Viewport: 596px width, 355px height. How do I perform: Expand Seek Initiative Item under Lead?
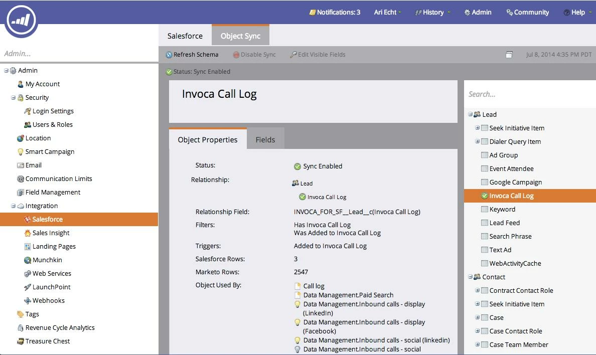click(478, 128)
